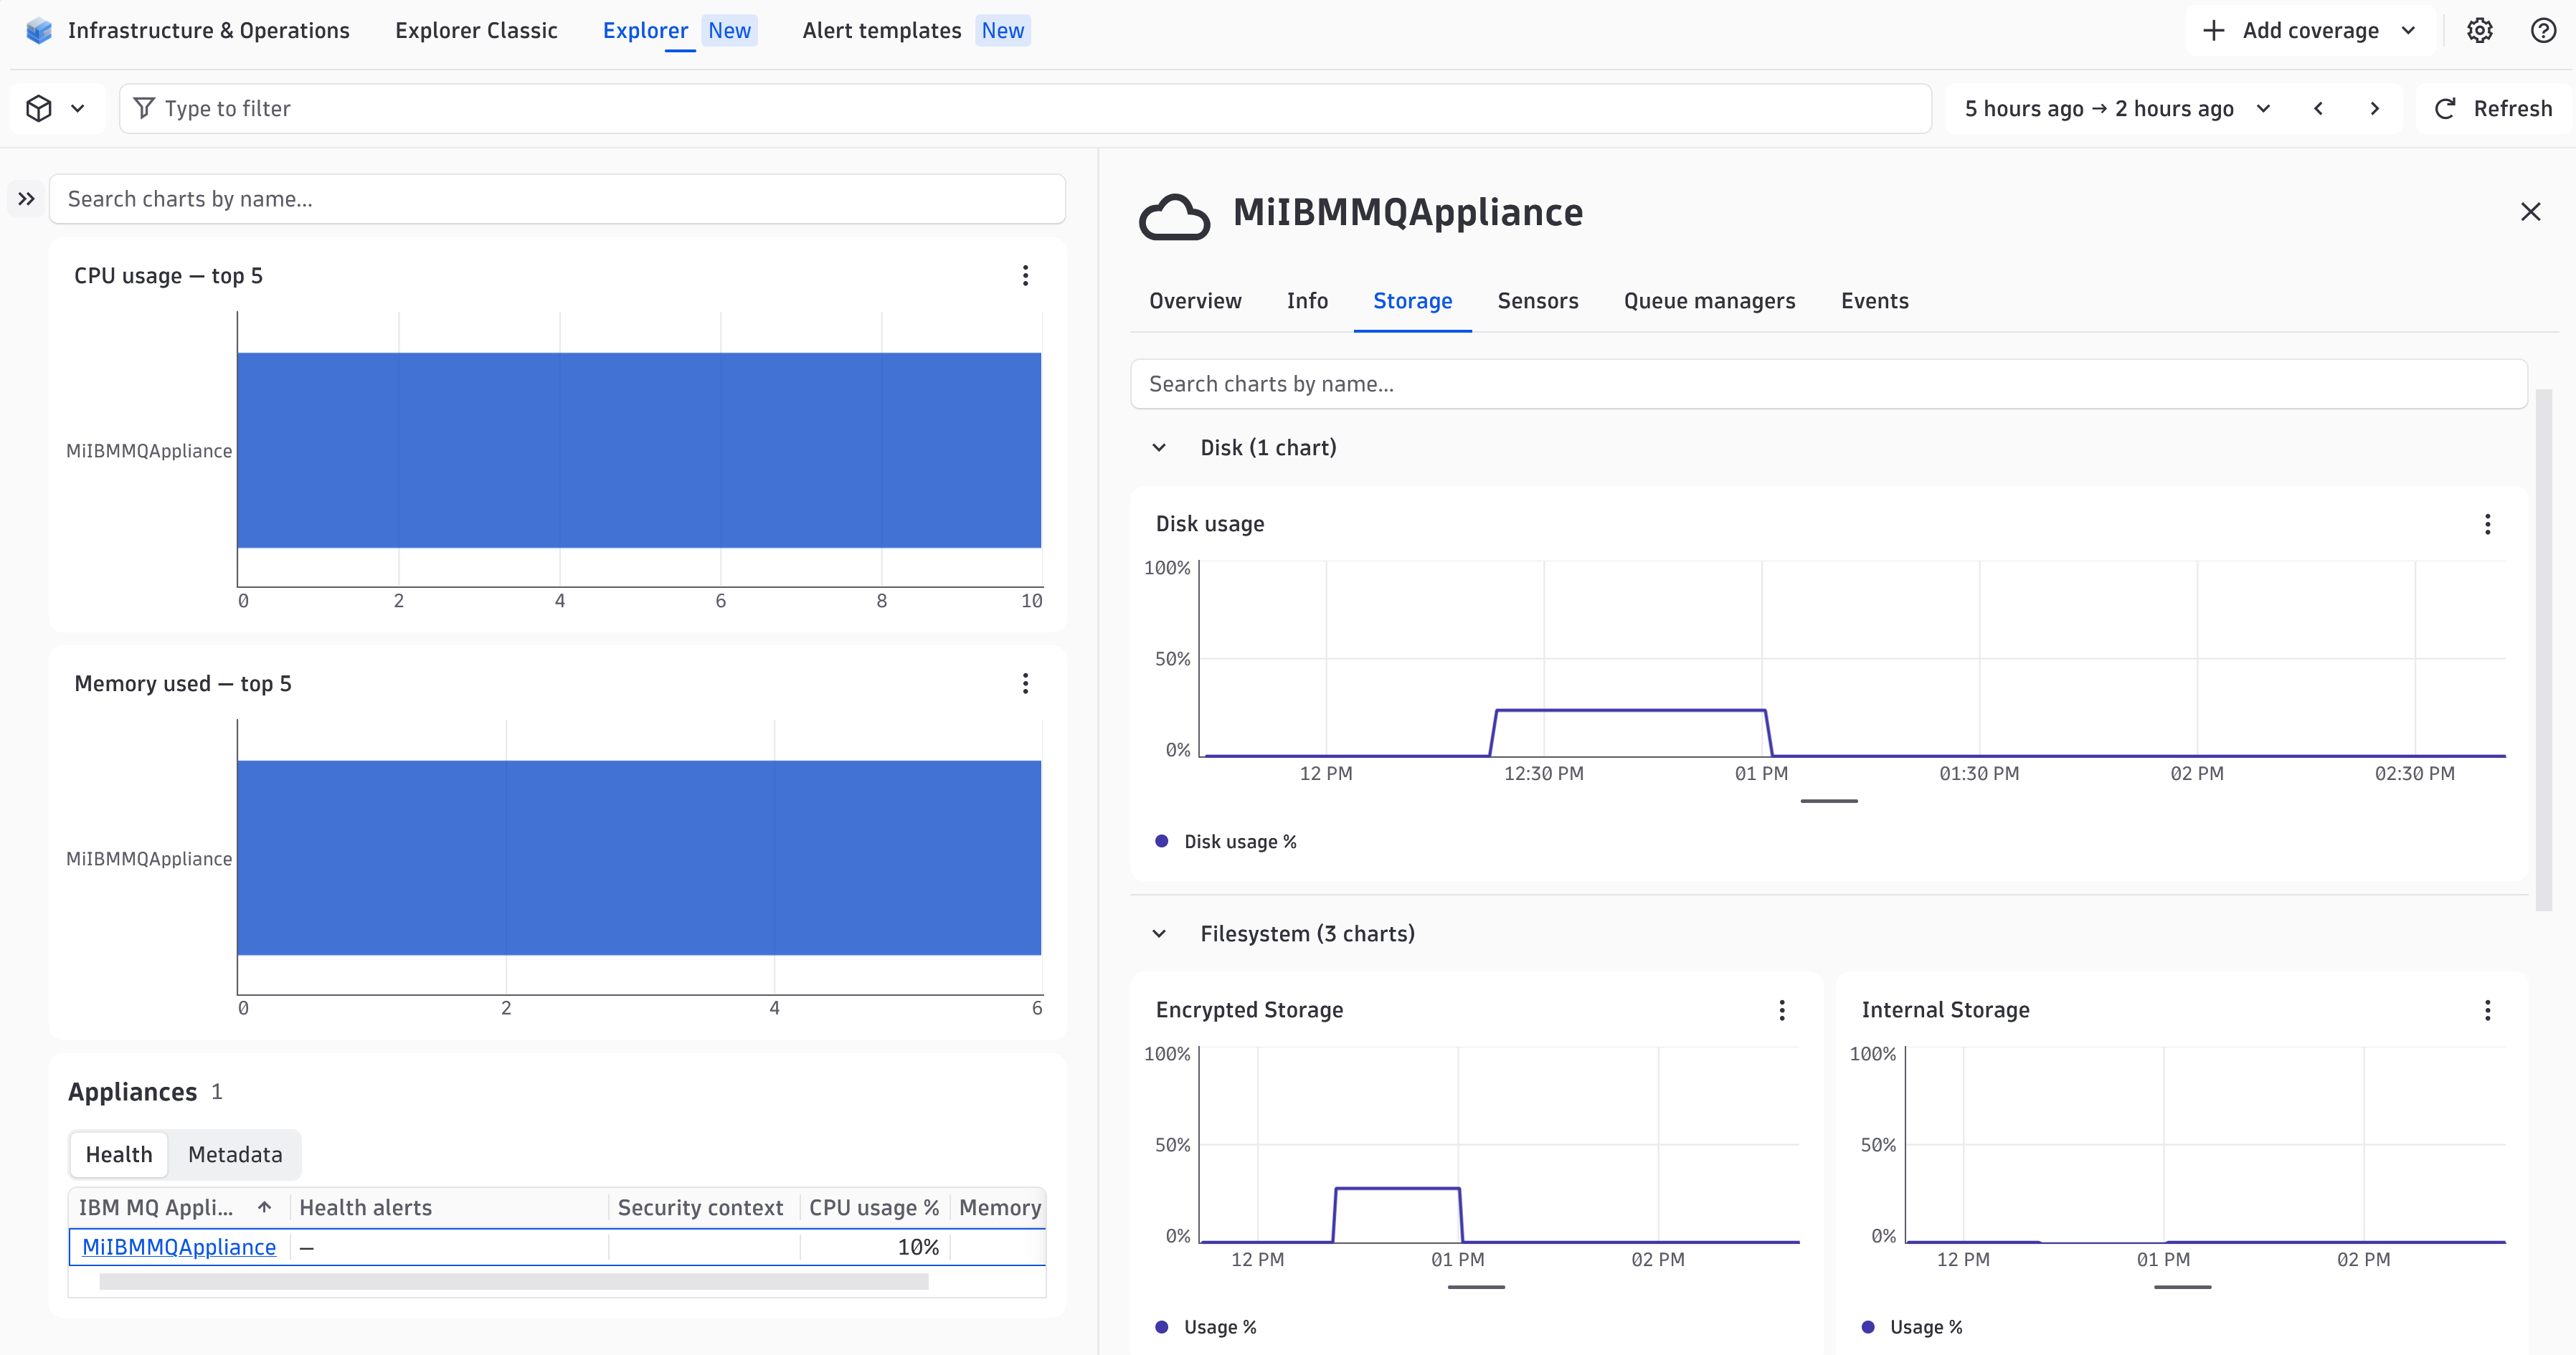The width and height of the screenshot is (2576, 1355).
Task: Click the CPU usage MiIBMMQAppliance bar
Action: (x=639, y=450)
